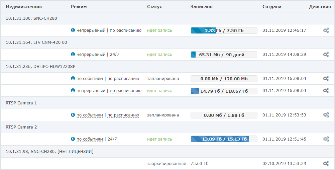
Task: Click info icon in the 10.1.31.100 recording row
Action: [x=73, y=30]
